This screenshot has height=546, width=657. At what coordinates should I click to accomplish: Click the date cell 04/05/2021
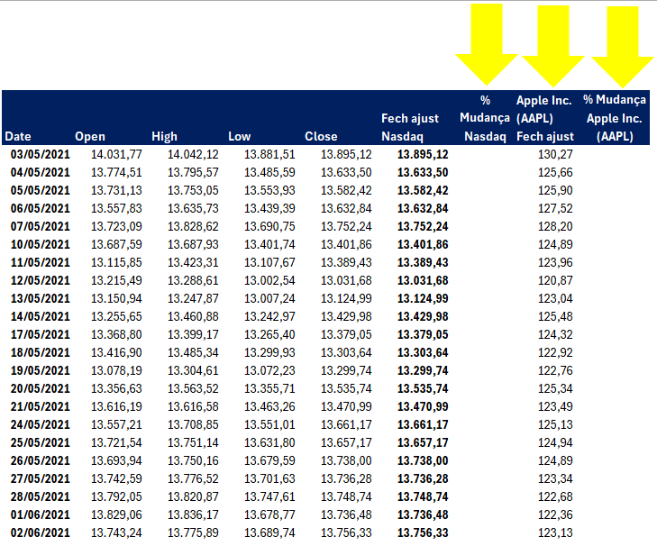[41, 172]
